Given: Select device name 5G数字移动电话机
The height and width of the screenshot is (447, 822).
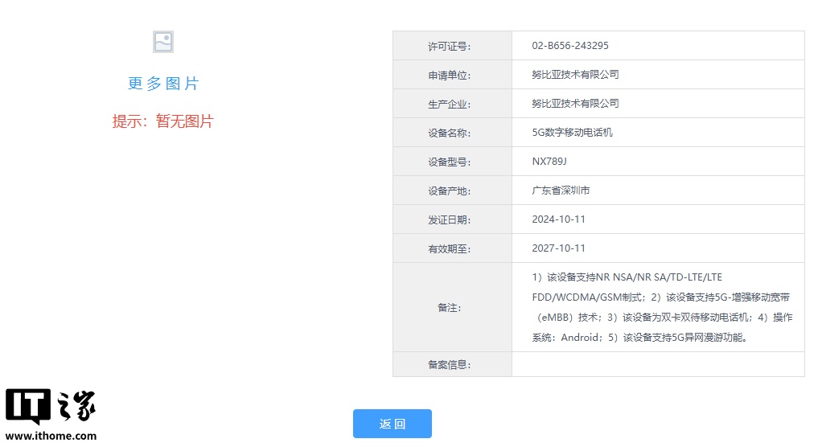Looking at the screenshot, I should coord(572,133).
